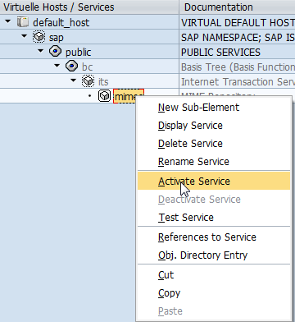295x322 pixels.
Task: Select the public tree label
Action: (x=79, y=52)
